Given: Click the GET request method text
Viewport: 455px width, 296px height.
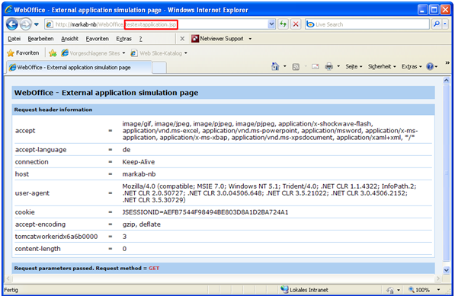Looking at the screenshot, I should coord(154,268).
